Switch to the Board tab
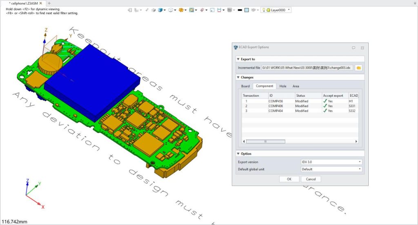The width and height of the screenshot is (418, 225). (x=245, y=86)
